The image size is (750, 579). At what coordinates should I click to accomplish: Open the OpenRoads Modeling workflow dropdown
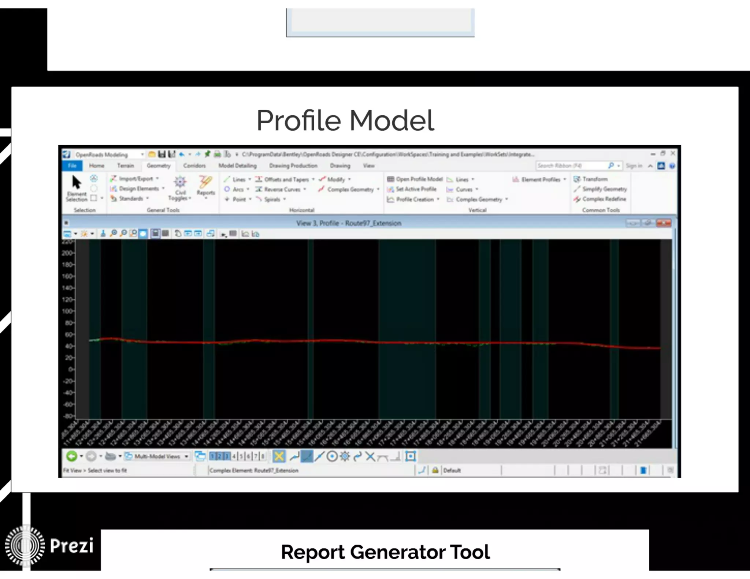[142, 154]
